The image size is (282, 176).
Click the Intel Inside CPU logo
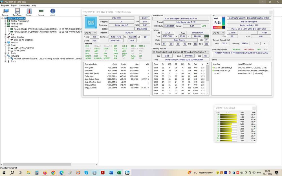pos(91,23)
